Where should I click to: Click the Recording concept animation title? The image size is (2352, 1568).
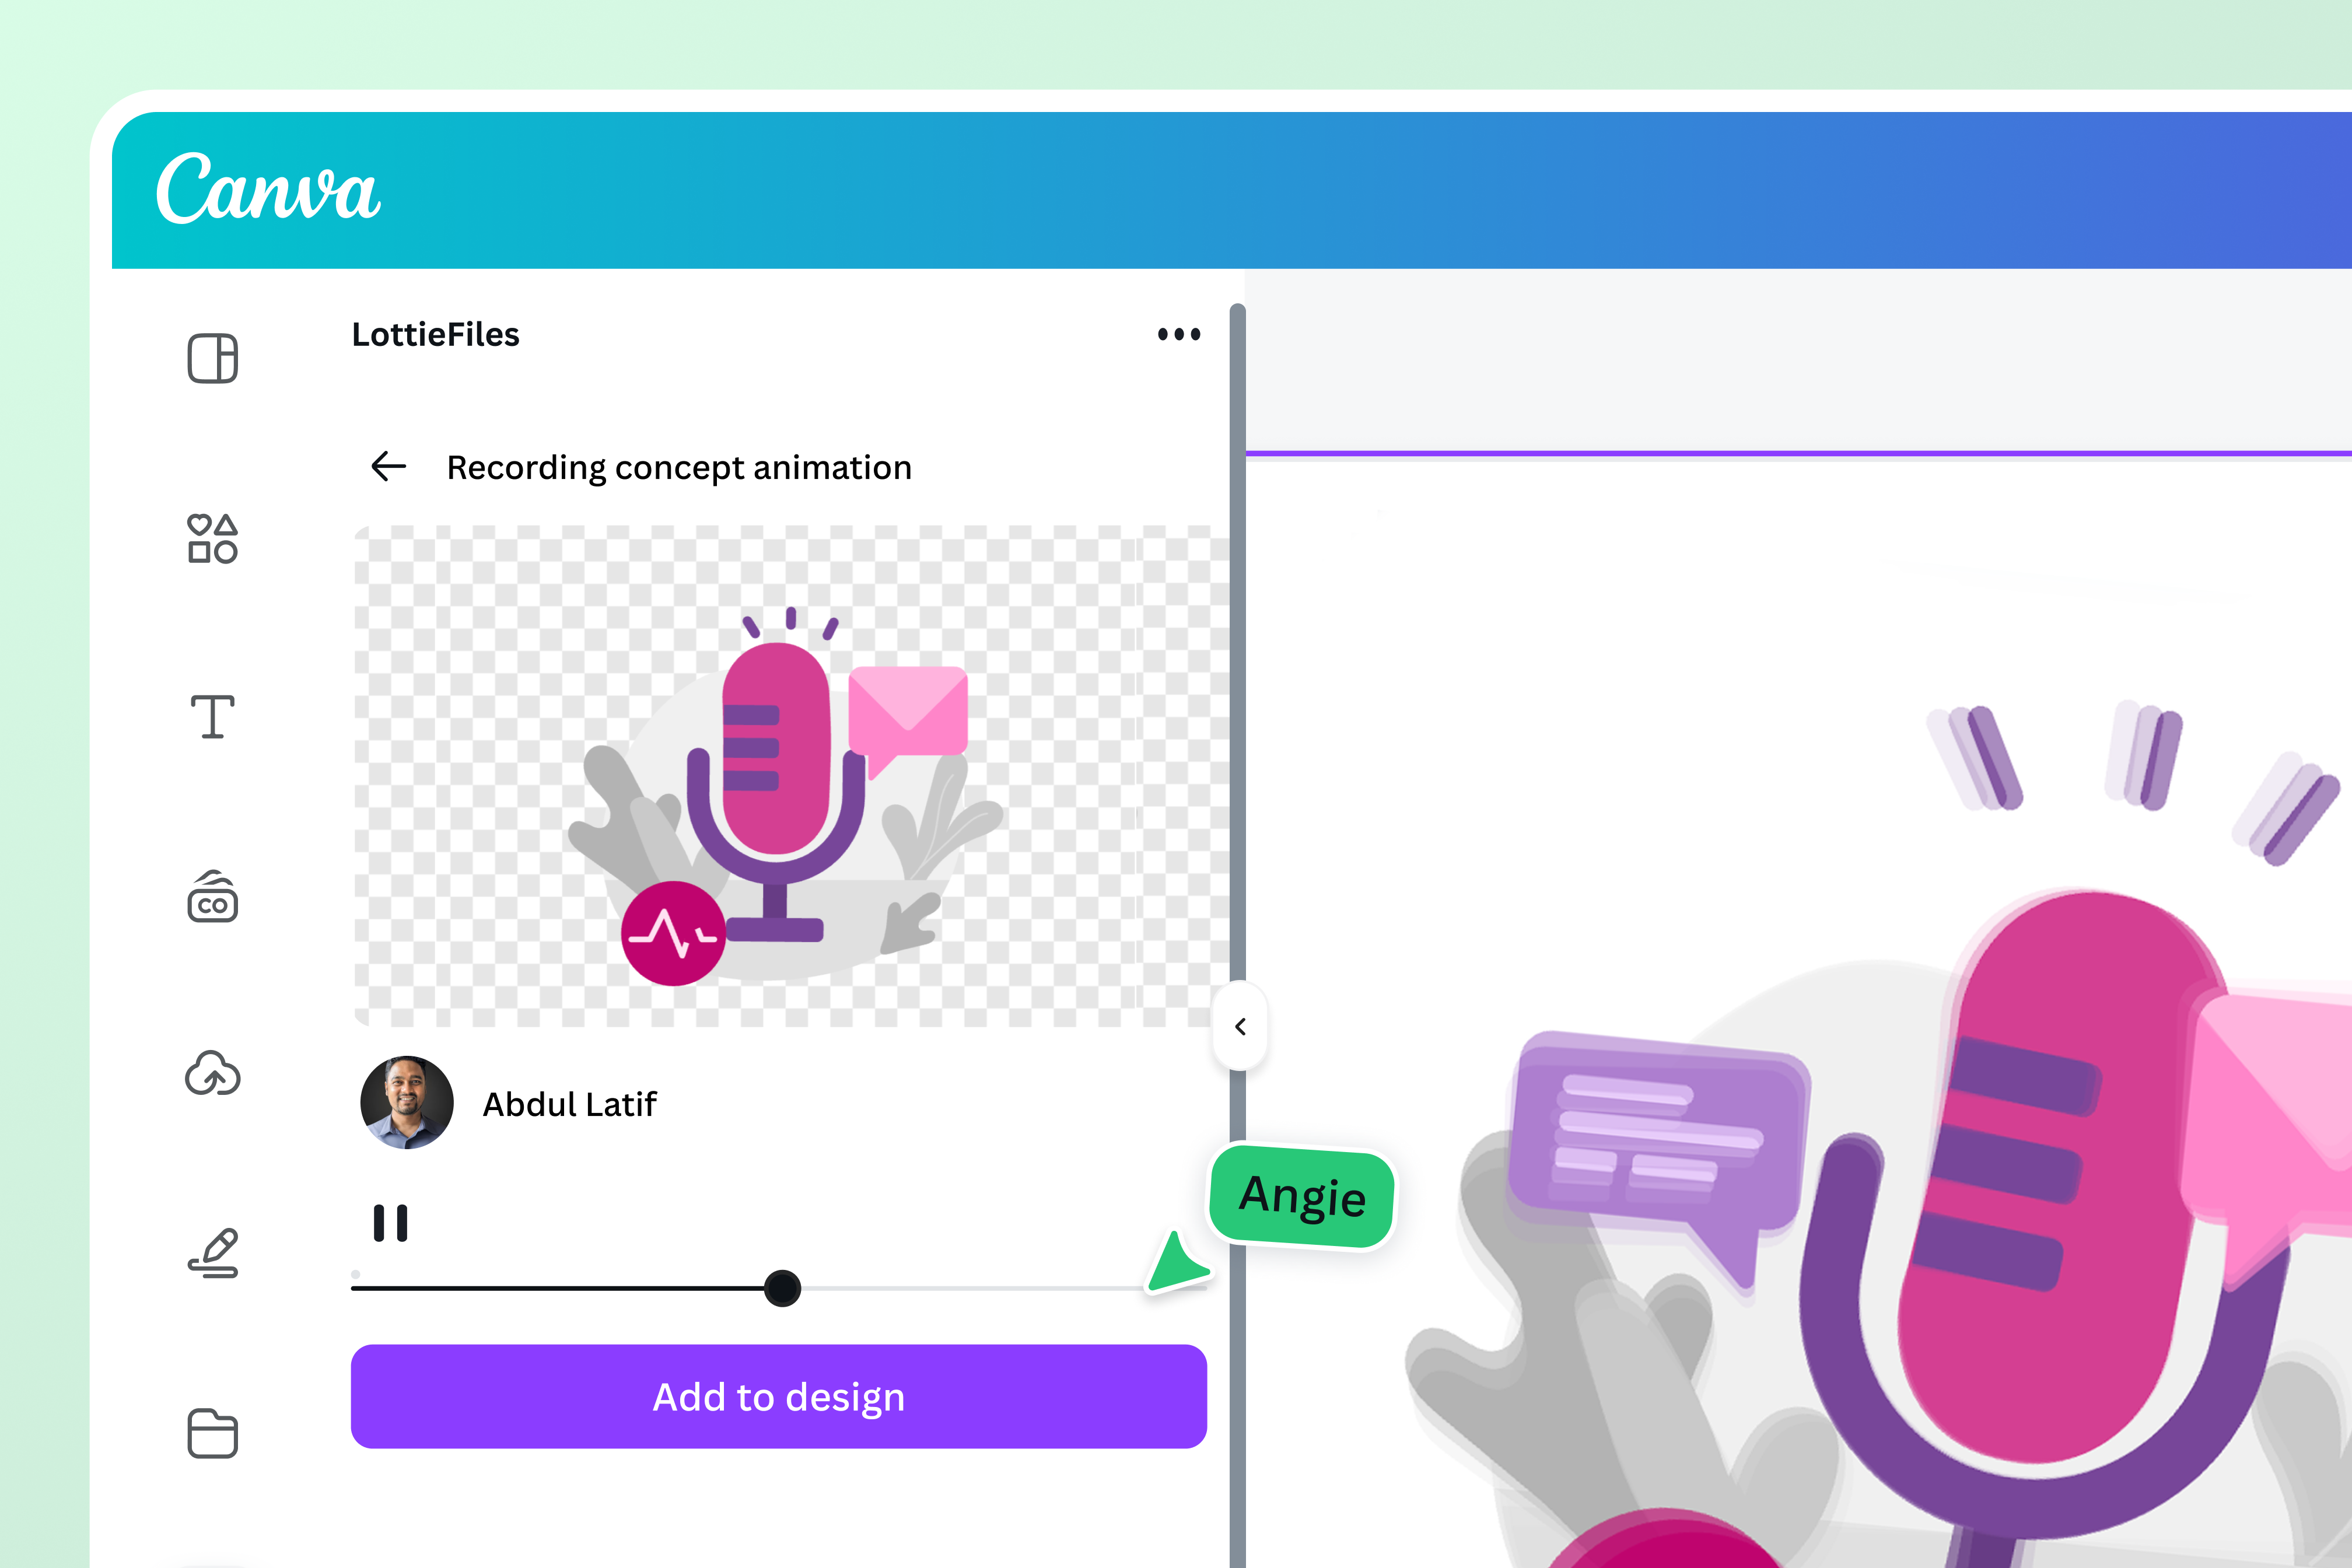[678, 467]
